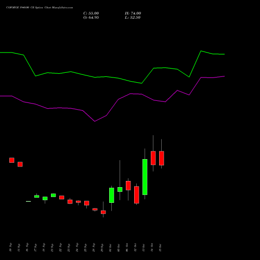Click the COFORGE 1940.00 CE Option chart title
This screenshot has width=260, height=260.
pos(40,8)
